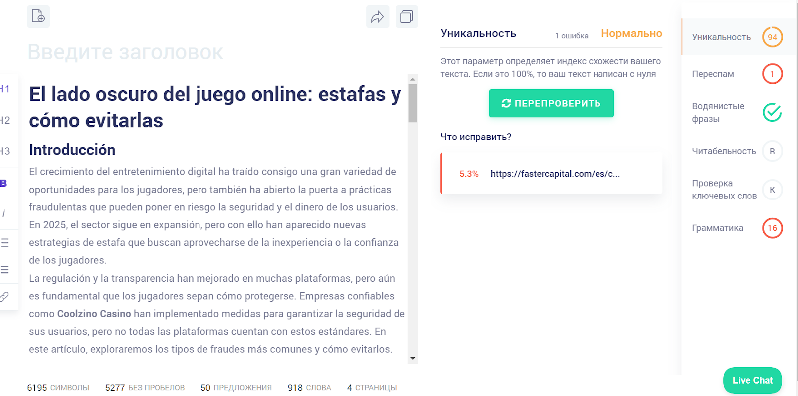Apply H1 heading format
798x396 pixels.
(x=5, y=89)
